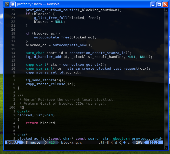Viewport: 170px width, 154px height.
Task: Click prof_add_shutdown_routine function call
Action: coord(52,10)
